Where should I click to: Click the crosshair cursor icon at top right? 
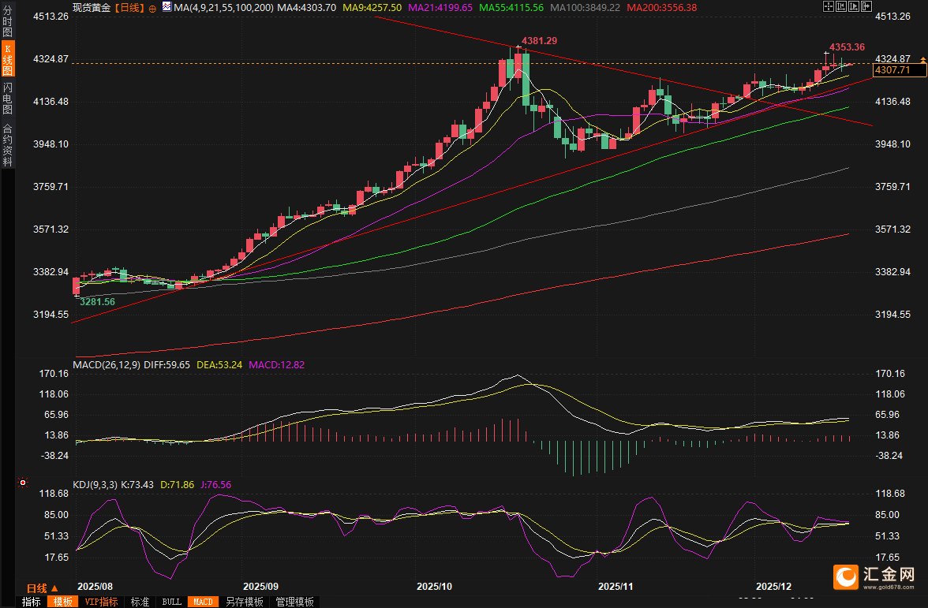click(828, 7)
